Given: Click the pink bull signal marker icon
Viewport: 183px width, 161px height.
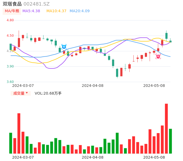Looking at the screenshot, I should click(158, 56).
